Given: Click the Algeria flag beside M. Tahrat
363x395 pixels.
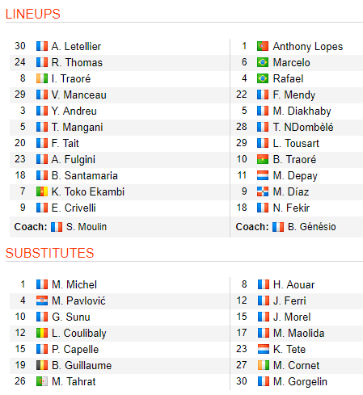Looking at the screenshot, I should click(x=42, y=381).
